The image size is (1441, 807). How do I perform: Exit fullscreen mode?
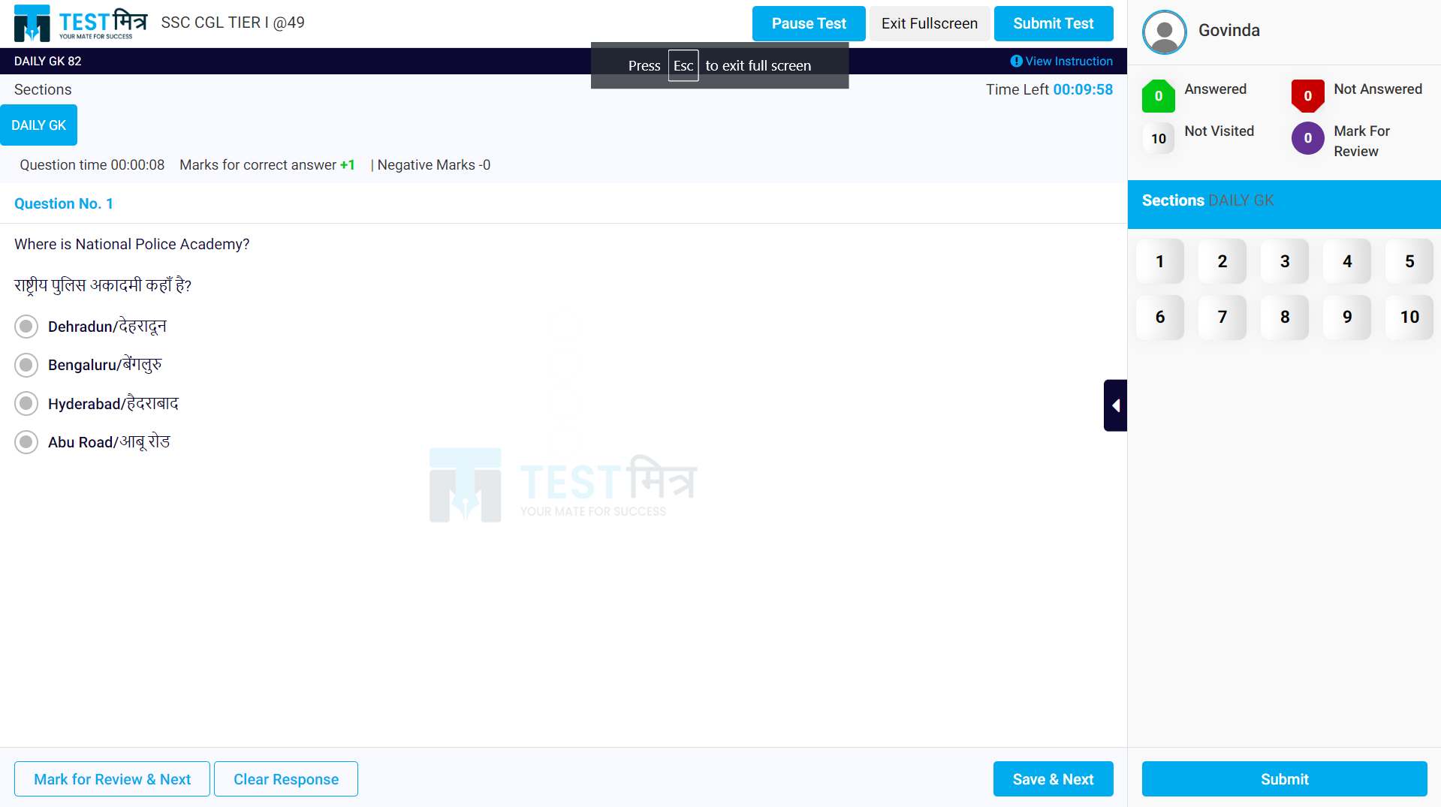[929, 23]
